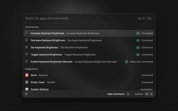Click green dev icon on Increase Keyboard Brightness row
This screenshot has height=111, width=178.
click(x=138, y=33)
